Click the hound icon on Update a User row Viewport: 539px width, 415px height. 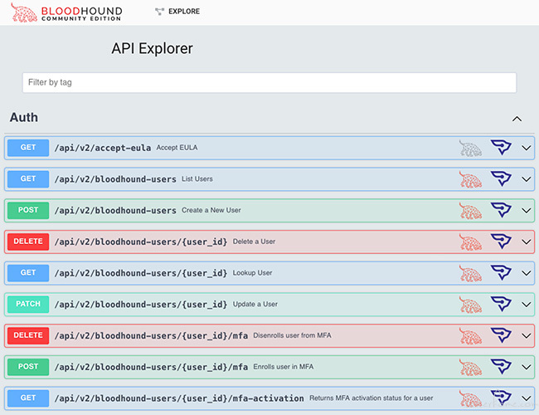470,305
